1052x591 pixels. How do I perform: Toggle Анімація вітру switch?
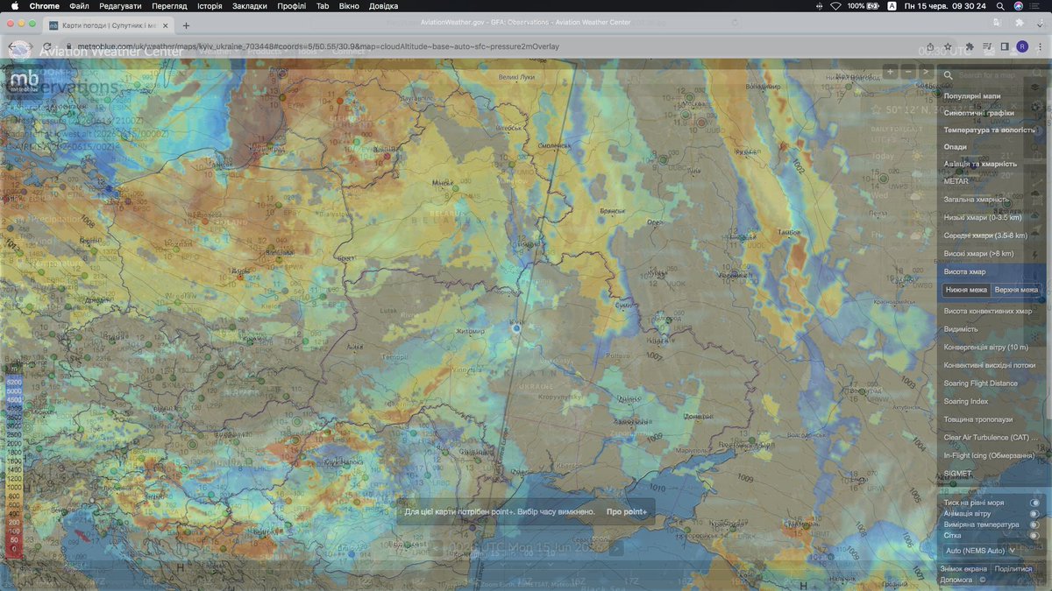click(x=1034, y=514)
